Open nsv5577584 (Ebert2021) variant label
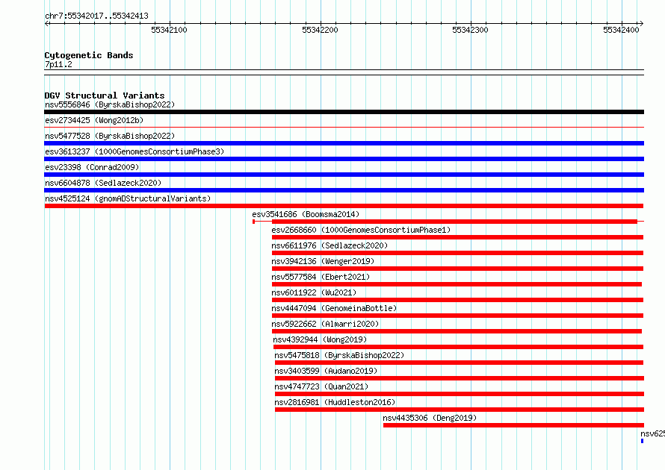 tap(321, 277)
